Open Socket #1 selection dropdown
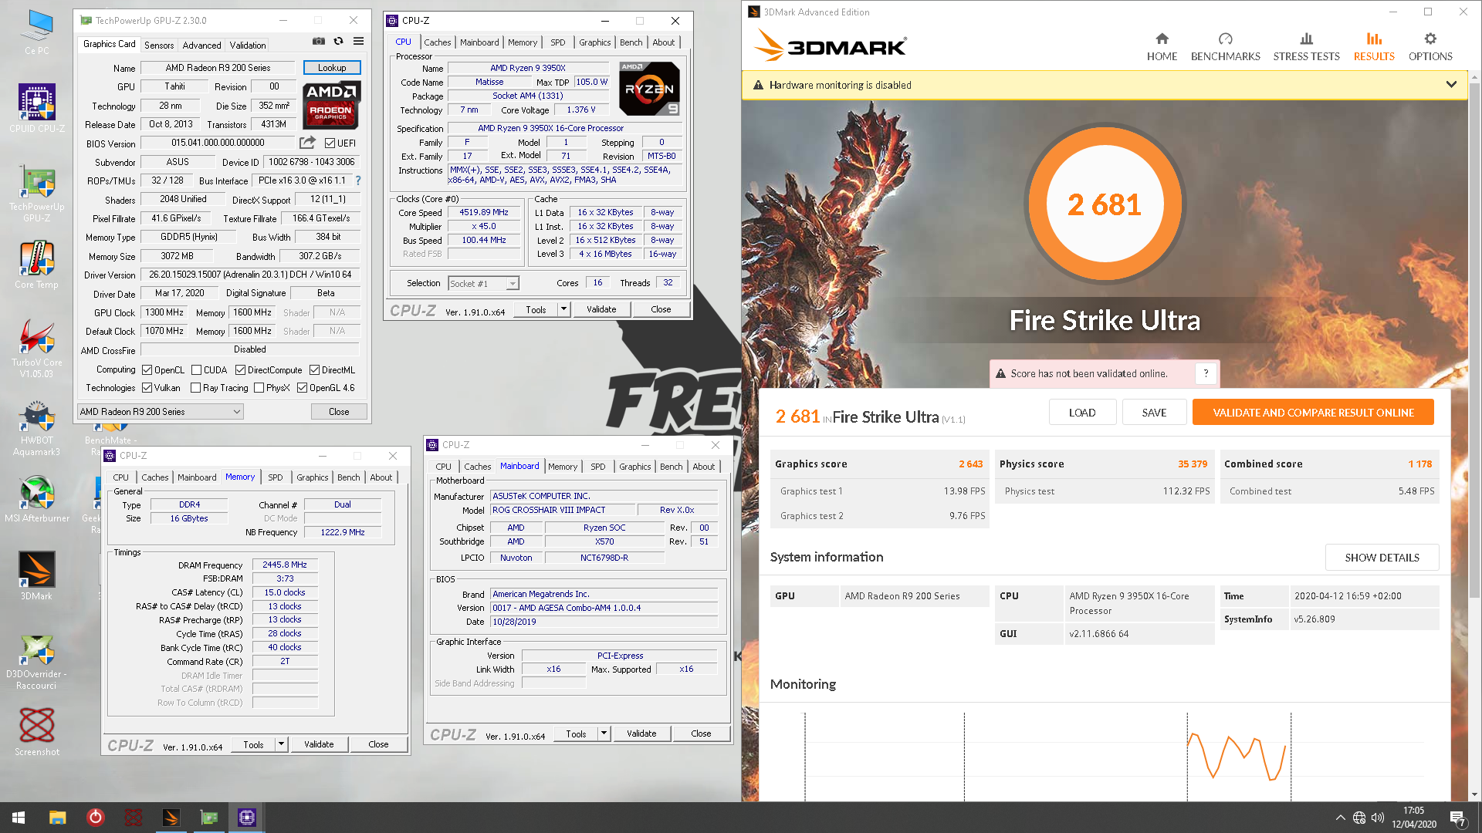Screen dimensions: 1482x833 pos(483,284)
